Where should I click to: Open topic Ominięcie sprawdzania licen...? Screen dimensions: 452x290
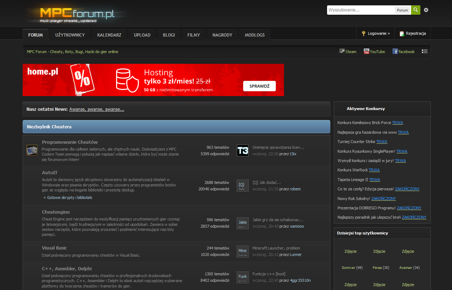pos(278,147)
